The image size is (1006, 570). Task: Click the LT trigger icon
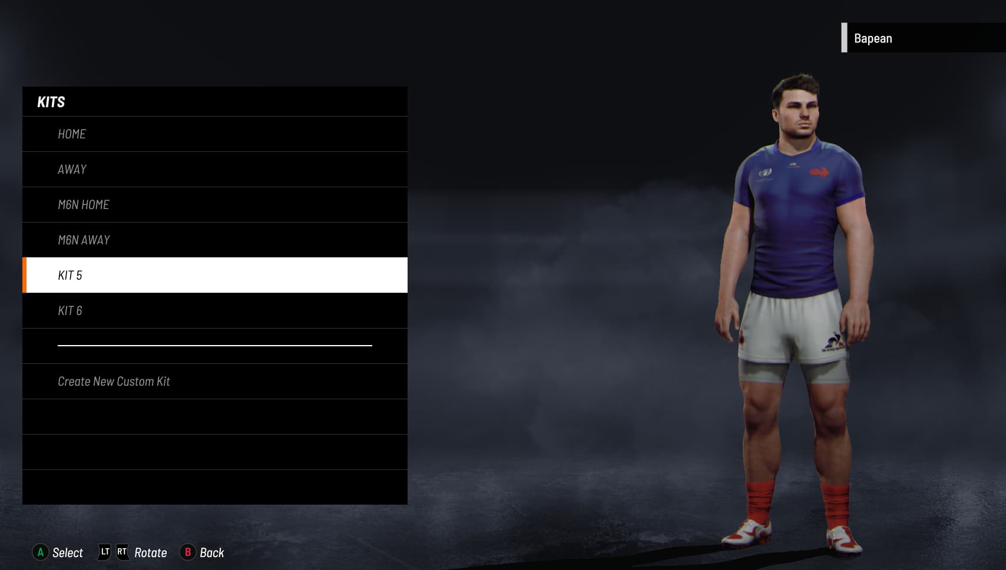click(x=105, y=552)
